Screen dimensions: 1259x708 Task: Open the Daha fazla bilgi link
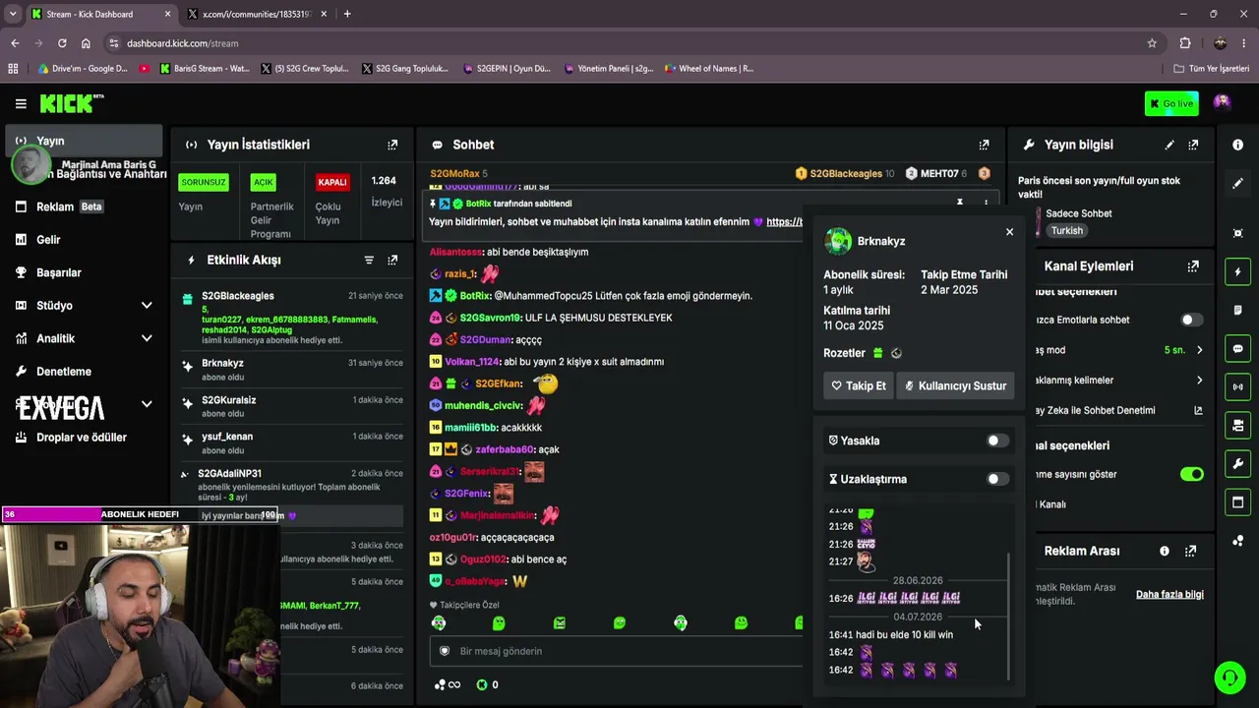(1169, 594)
